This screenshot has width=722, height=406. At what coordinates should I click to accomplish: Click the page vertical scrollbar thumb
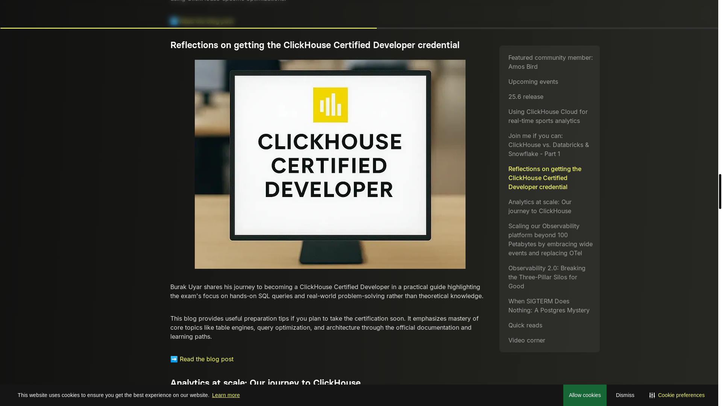point(720,191)
